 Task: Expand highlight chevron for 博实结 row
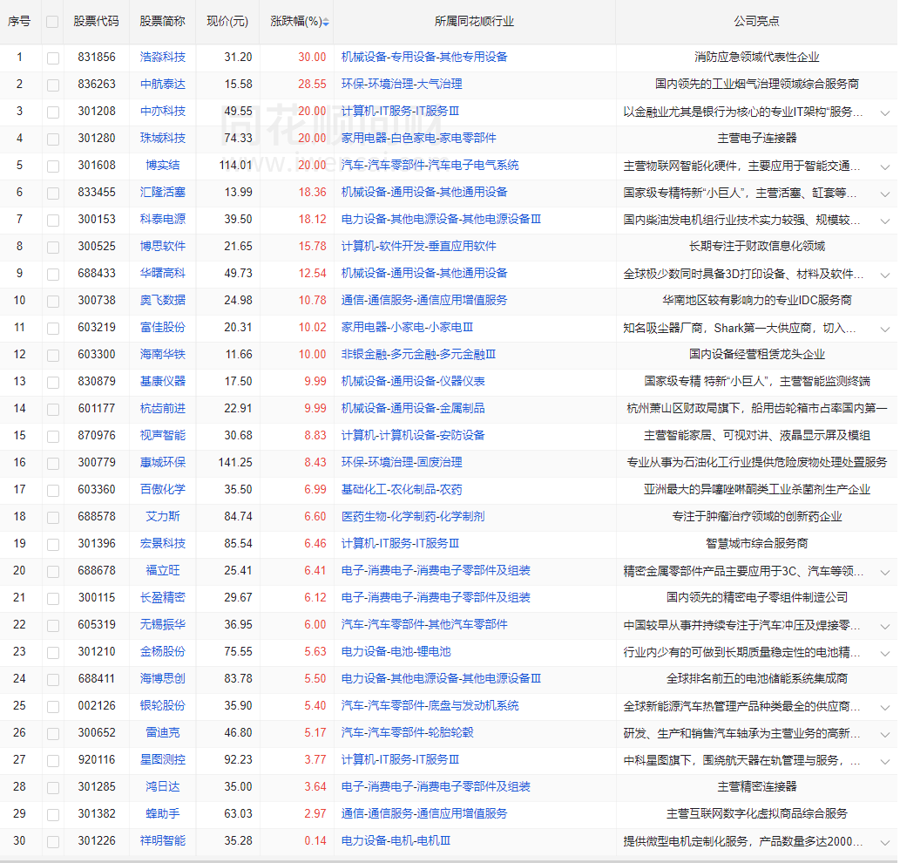(885, 167)
